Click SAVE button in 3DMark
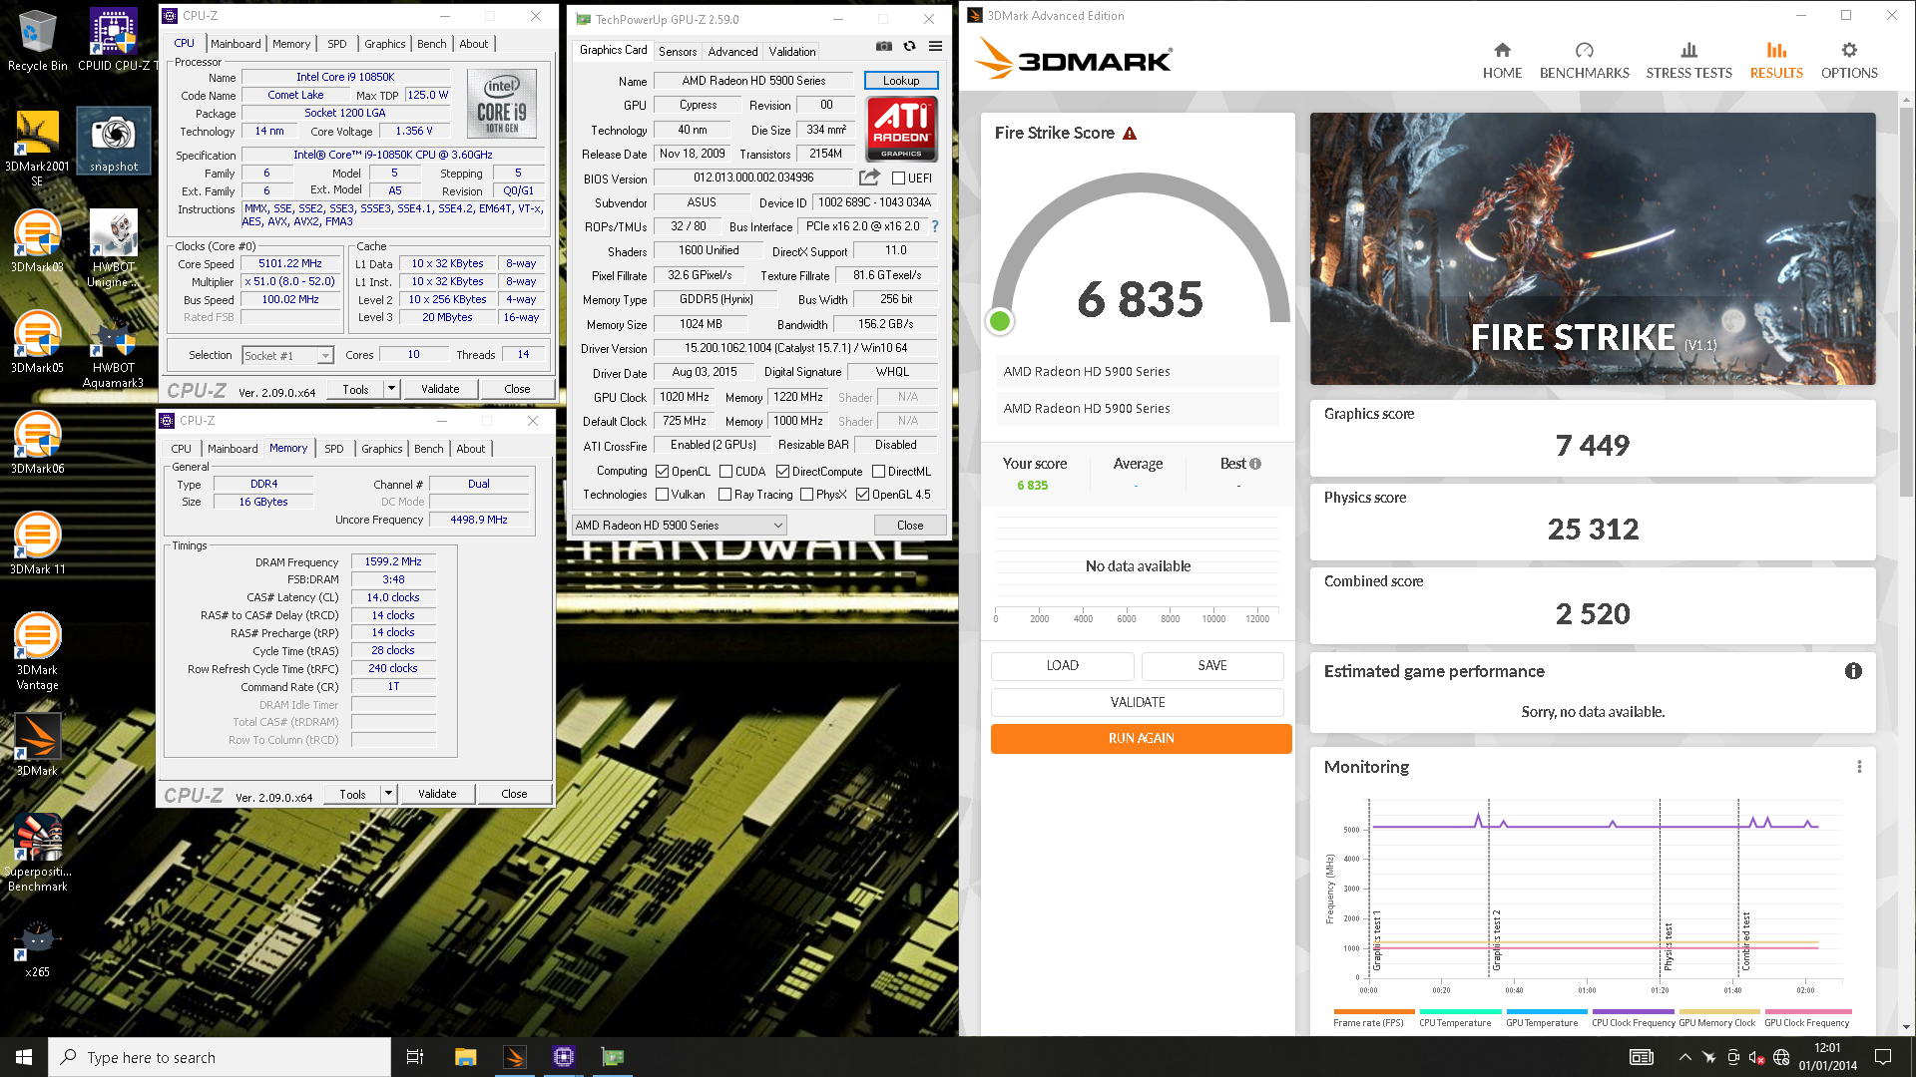This screenshot has height=1077, width=1916. pos(1211,665)
